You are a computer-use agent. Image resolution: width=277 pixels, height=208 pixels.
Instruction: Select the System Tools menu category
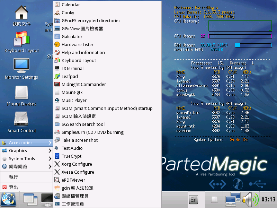point(27,158)
